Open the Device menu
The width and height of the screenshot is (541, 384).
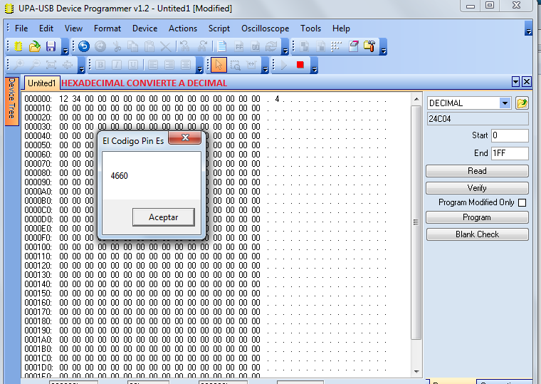[145, 28]
